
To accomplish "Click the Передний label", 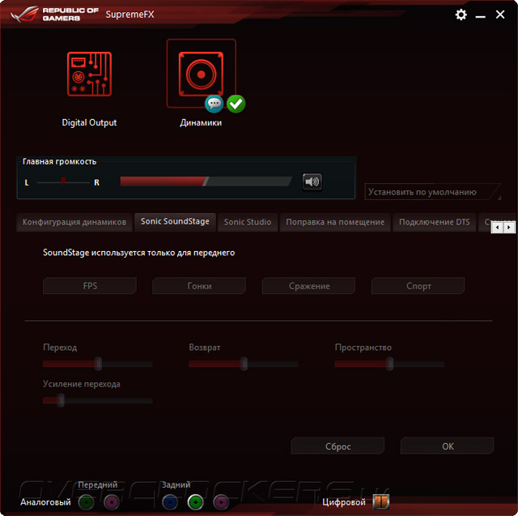I will click(98, 484).
